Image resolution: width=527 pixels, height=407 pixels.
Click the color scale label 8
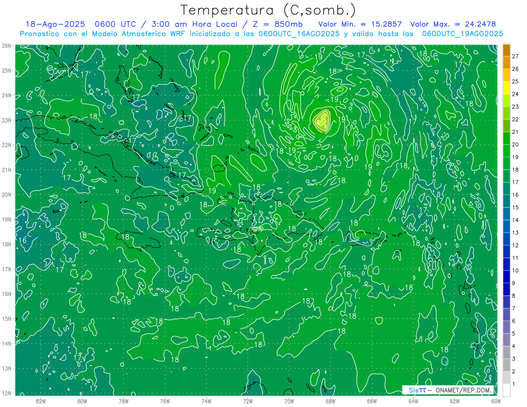point(514,295)
